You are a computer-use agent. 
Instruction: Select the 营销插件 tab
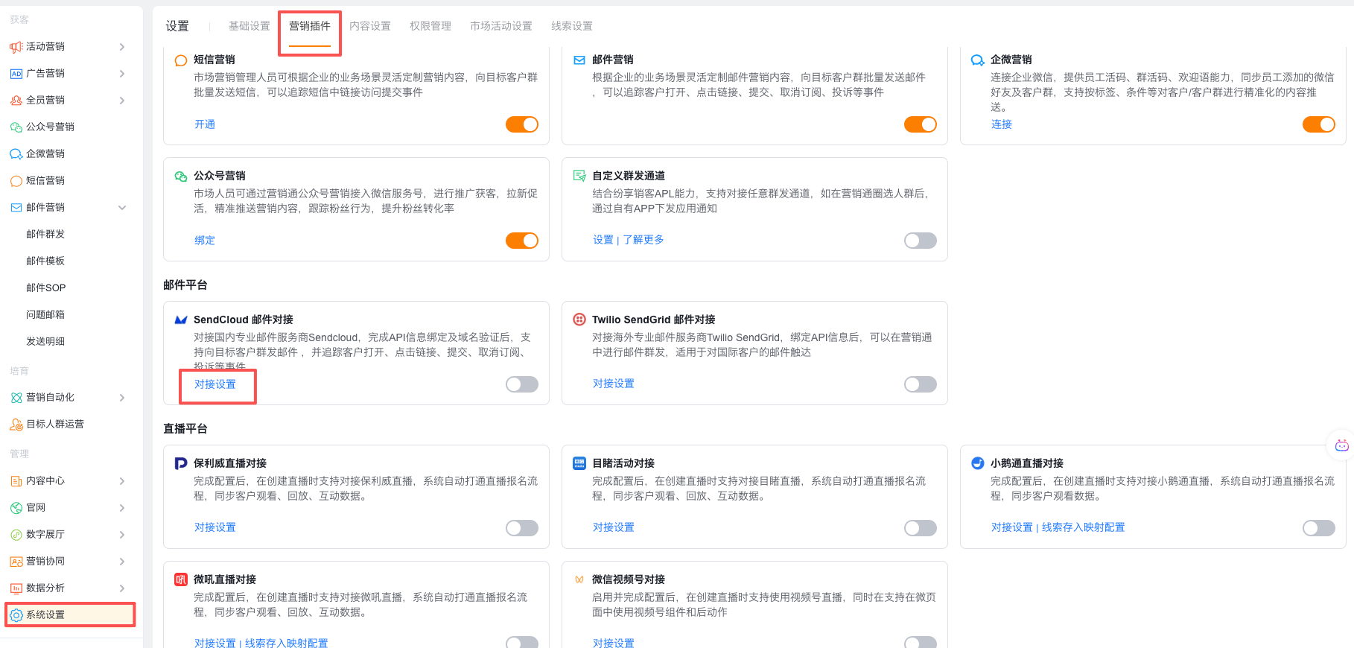coord(310,26)
